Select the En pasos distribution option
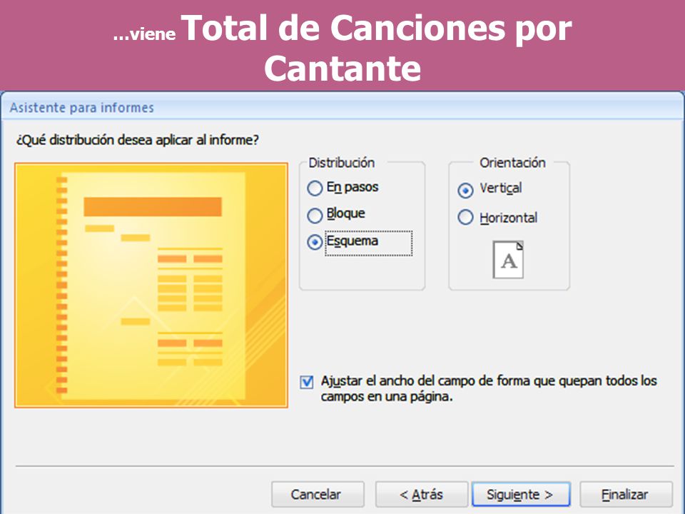 coord(315,188)
